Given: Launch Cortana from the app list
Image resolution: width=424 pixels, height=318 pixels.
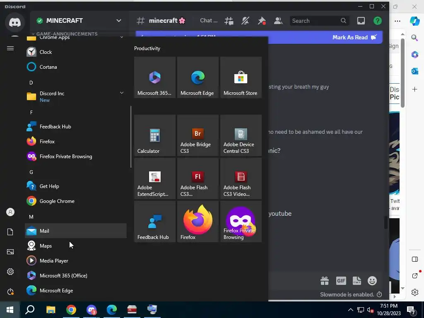Looking at the screenshot, I should tap(76, 67).
